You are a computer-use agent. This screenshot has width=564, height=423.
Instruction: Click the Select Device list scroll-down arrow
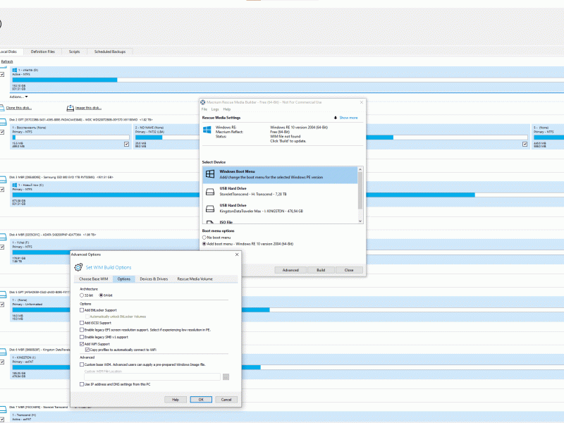360,221
